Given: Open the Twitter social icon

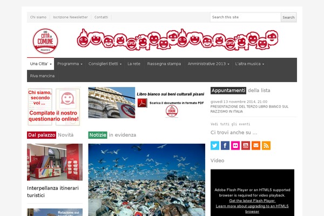Looking at the screenshot, I should [x=215, y=145].
